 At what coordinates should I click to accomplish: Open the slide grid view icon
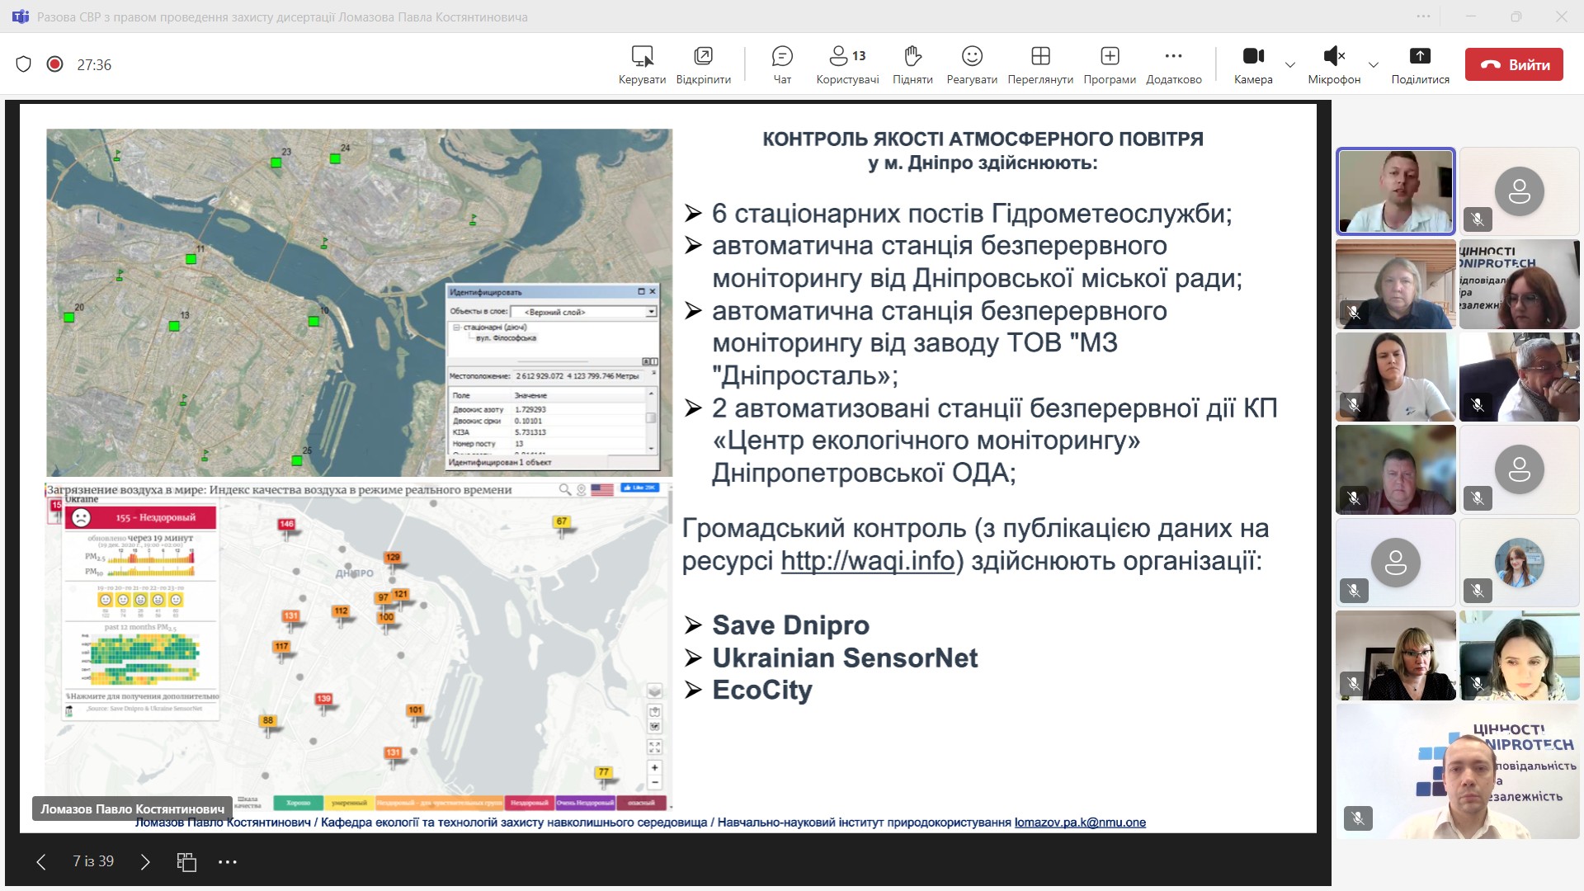186,862
